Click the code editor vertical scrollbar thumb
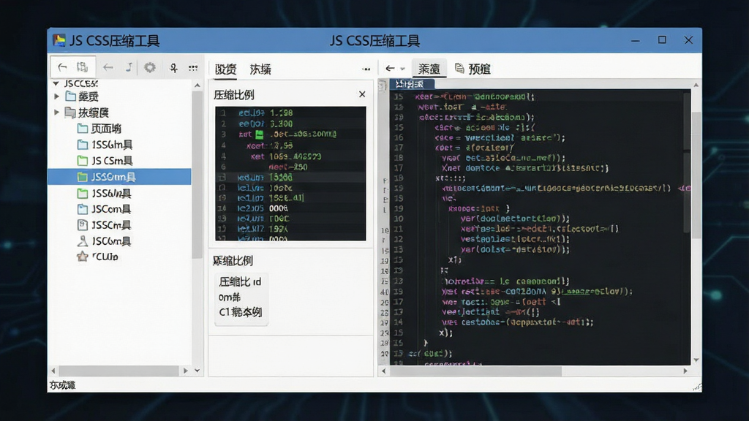The height and width of the screenshot is (421, 749). click(696, 174)
